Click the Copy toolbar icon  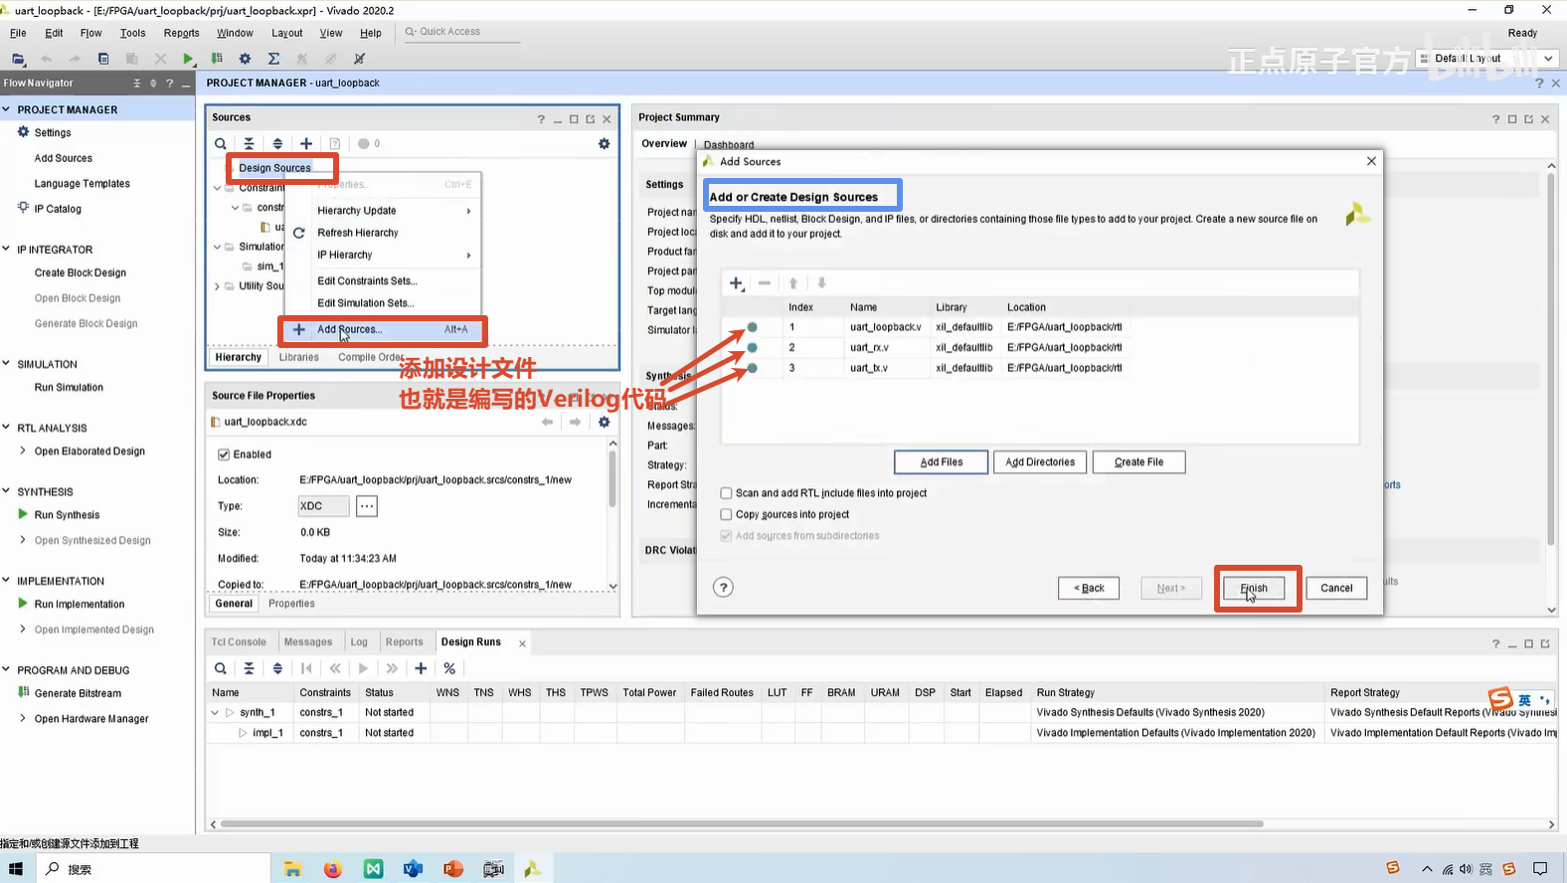click(103, 59)
